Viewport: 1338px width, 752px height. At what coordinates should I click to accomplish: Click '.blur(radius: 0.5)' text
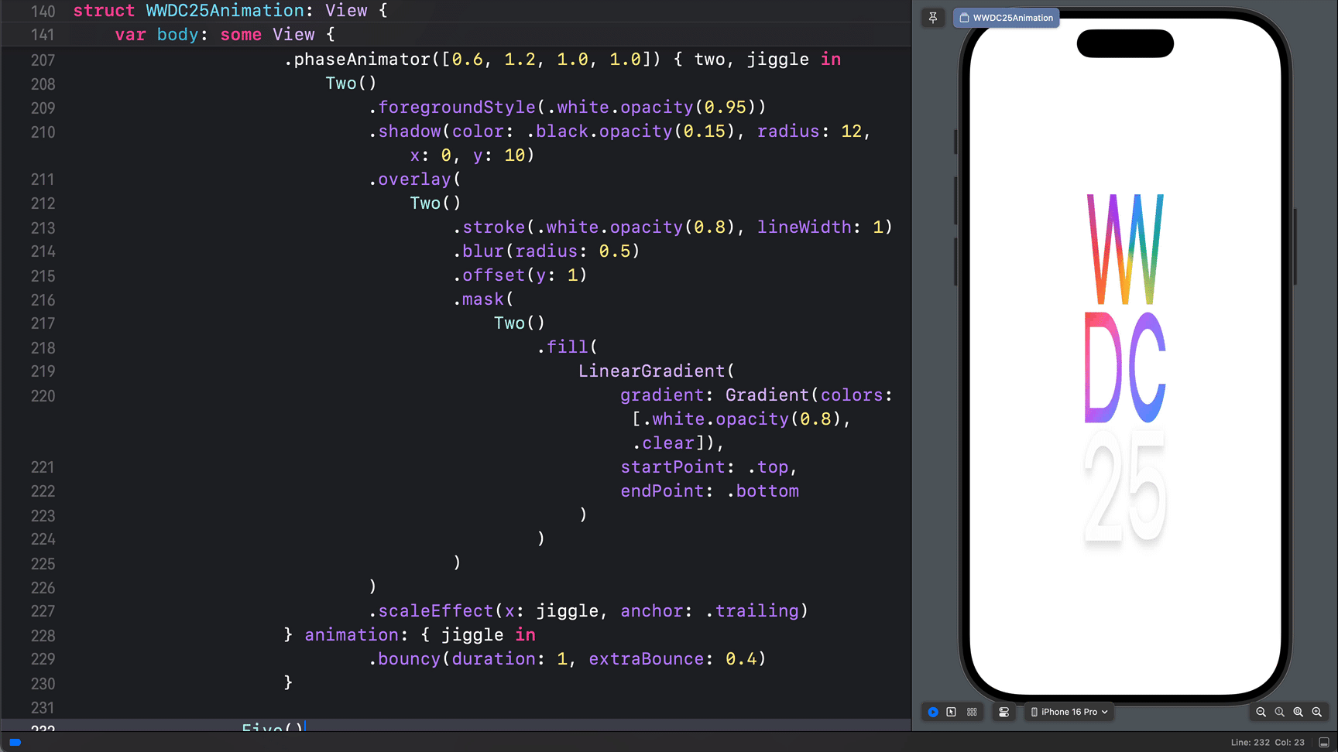pyautogui.click(x=546, y=251)
